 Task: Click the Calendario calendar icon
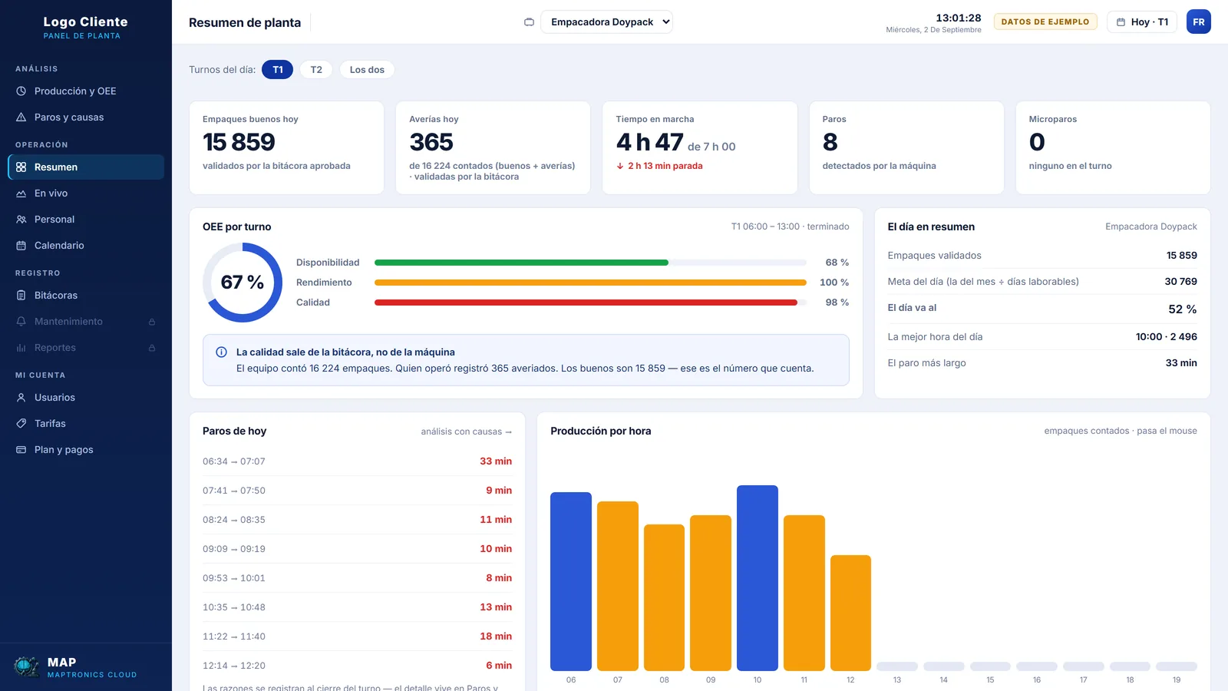coord(21,246)
